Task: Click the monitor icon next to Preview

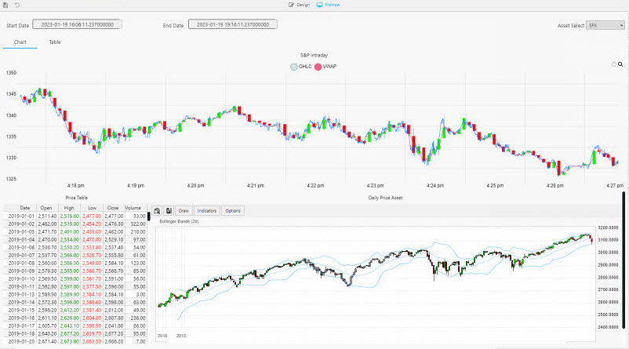Action: pyautogui.click(x=319, y=5)
